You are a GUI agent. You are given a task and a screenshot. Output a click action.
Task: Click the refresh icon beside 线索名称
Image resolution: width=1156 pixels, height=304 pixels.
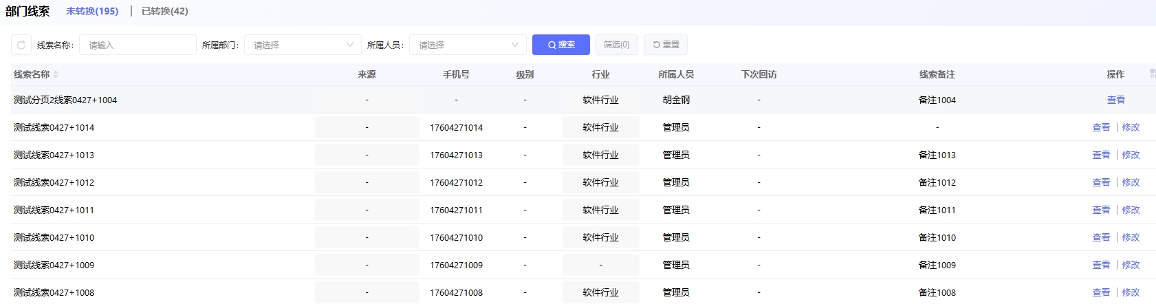[21, 45]
